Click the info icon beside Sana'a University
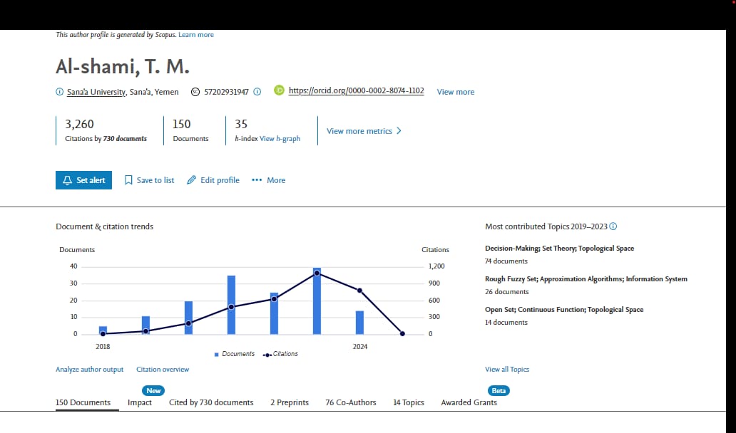Screen dimensions: 736x433 59,92
